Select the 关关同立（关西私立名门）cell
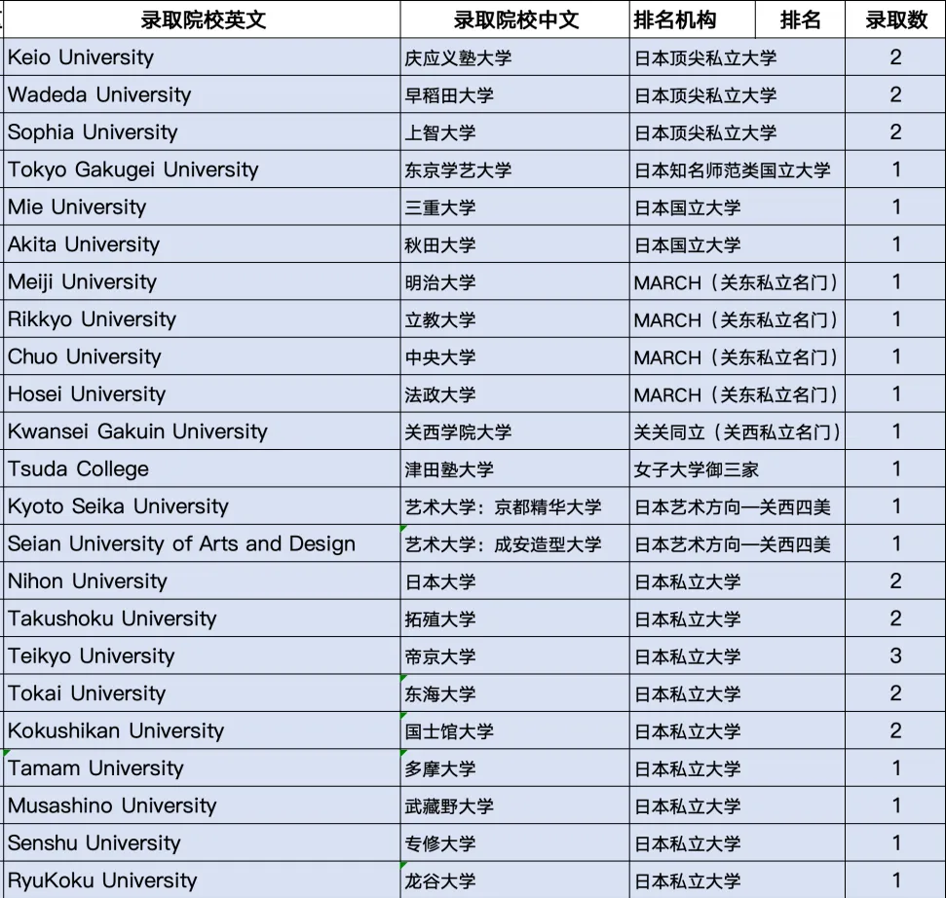The width and height of the screenshot is (946, 898). (737, 432)
